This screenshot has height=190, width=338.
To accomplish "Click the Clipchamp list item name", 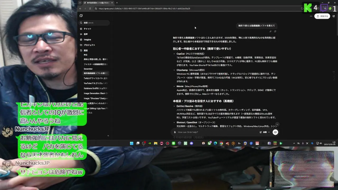I will (182, 70).
